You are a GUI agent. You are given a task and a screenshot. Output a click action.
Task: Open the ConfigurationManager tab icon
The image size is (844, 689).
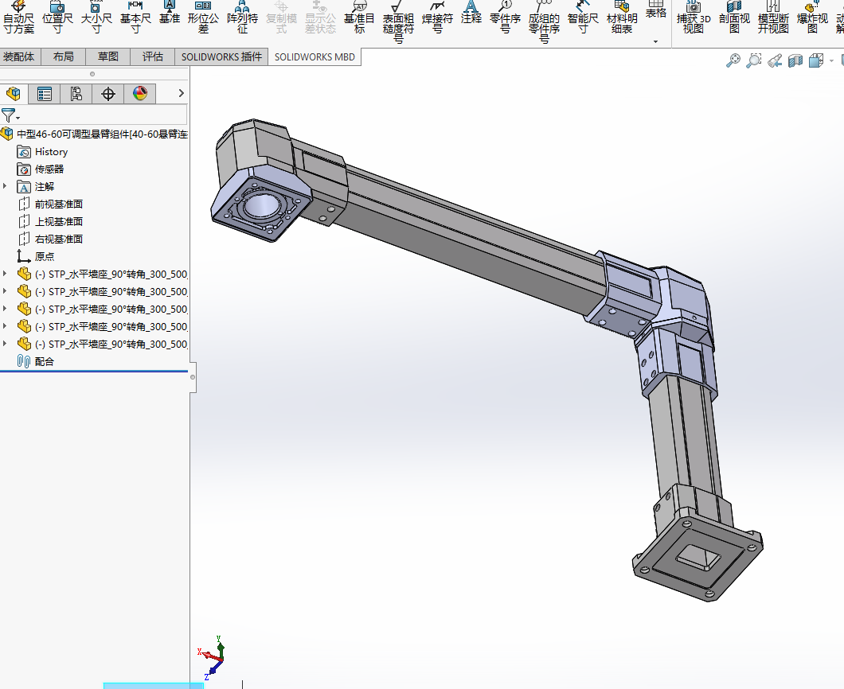76,94
